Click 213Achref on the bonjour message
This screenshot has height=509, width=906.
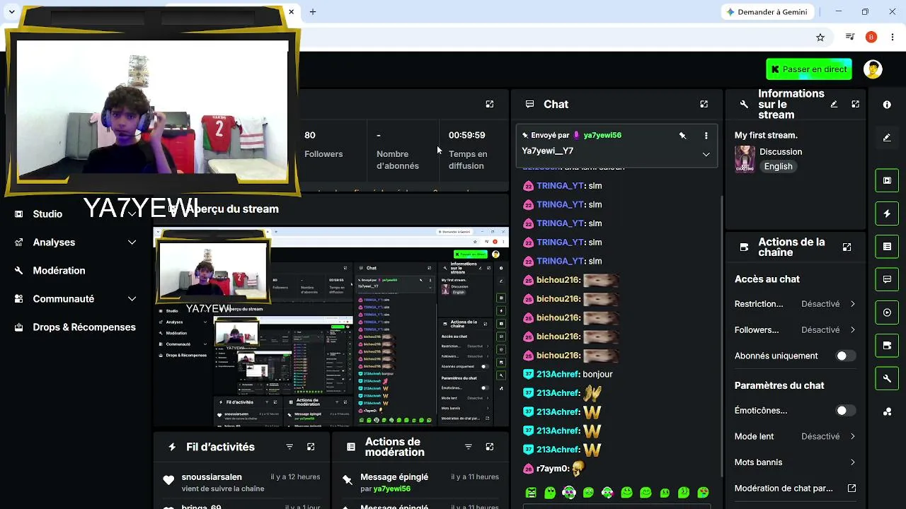point(558,374)
